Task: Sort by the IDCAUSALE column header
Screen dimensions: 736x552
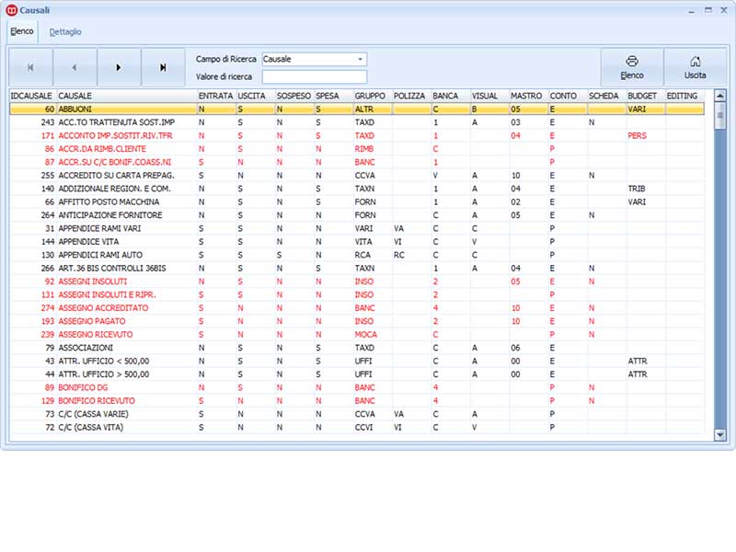Action: 32,96
